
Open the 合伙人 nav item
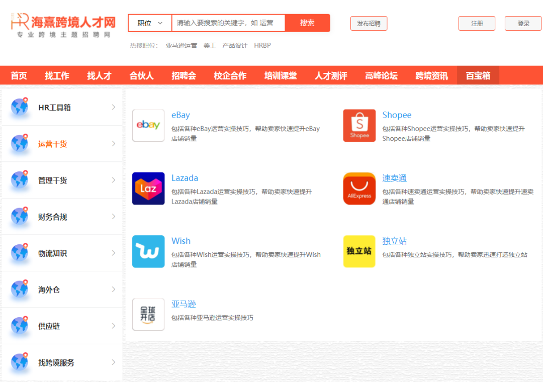click(142, 75)
